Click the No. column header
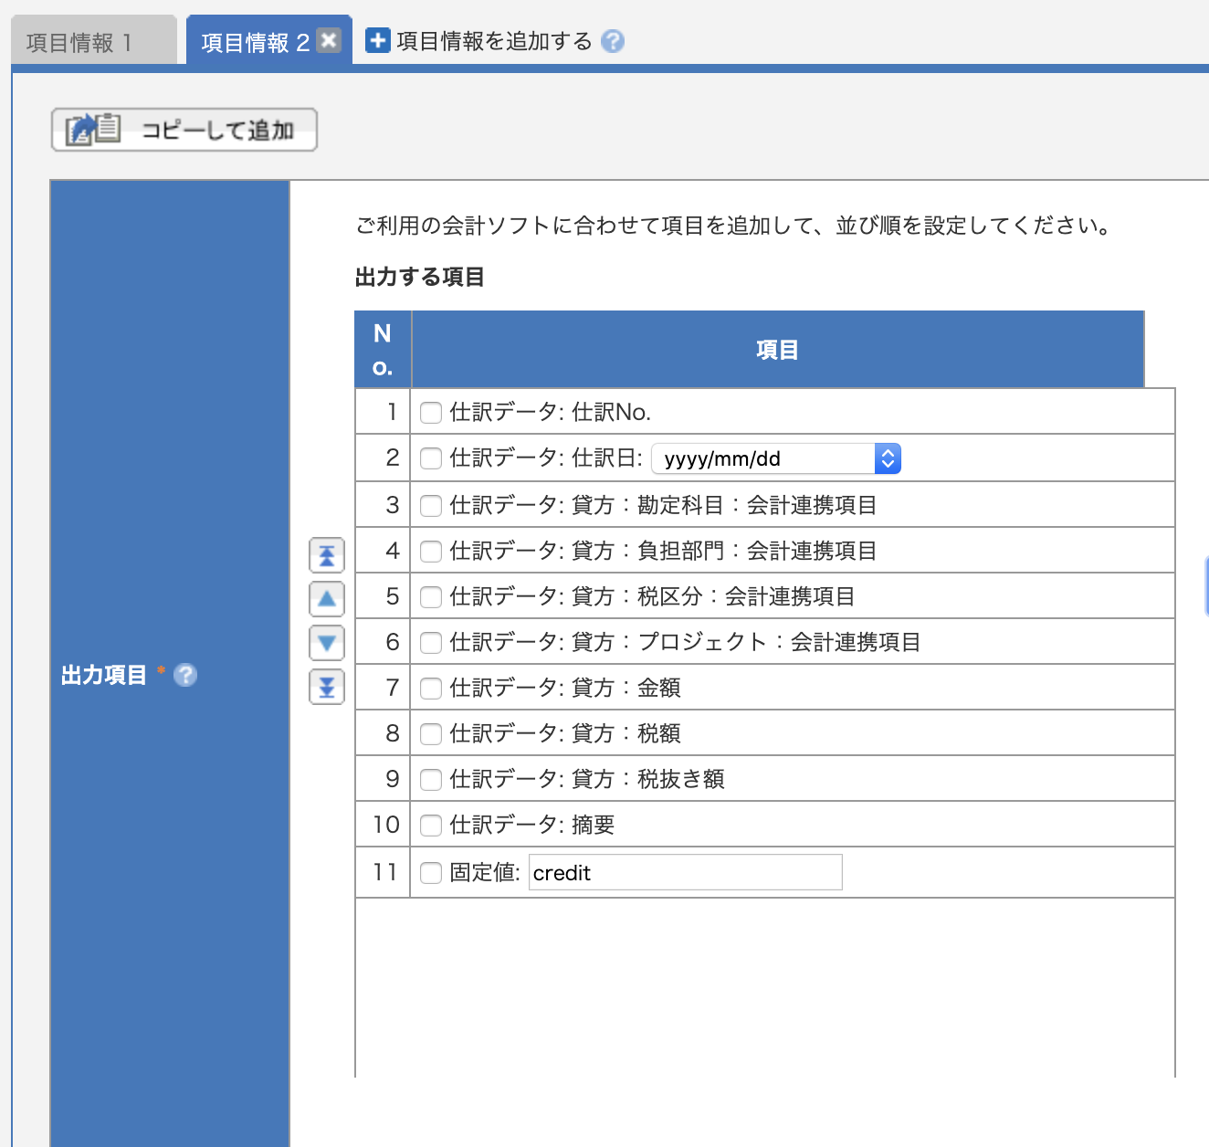Image resolution: width=1209 pixels, height=1147 pixels. tap(383, 350)
